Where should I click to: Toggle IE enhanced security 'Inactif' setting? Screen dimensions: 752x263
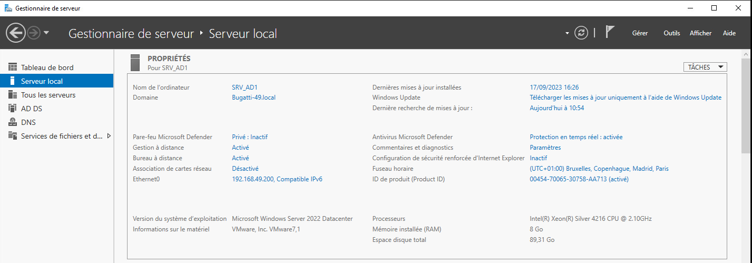[538, 158]
